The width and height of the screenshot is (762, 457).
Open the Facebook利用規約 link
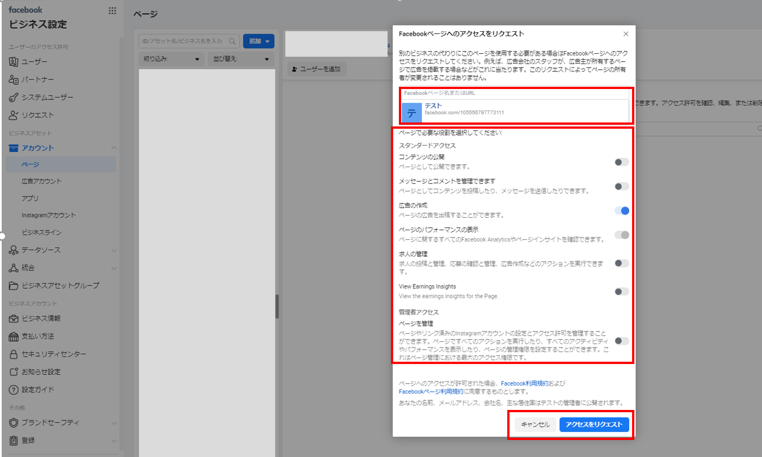524,383
